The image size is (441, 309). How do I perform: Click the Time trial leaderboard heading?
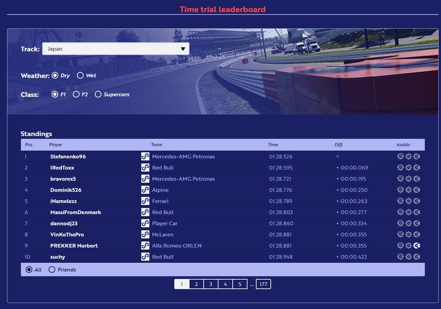point(223,9)
